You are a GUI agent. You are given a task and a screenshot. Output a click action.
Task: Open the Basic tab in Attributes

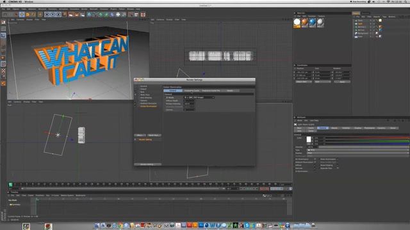(x=299, y=128)
